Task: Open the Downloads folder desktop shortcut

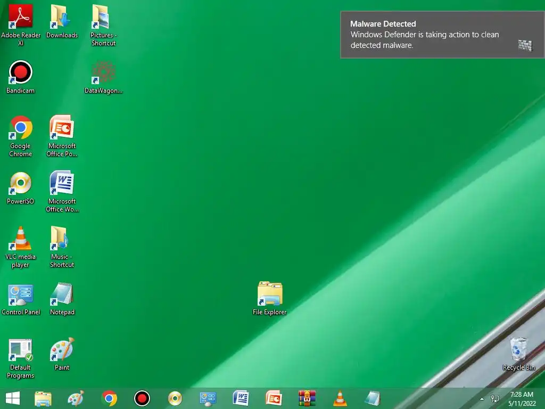Action: [62, 21]
